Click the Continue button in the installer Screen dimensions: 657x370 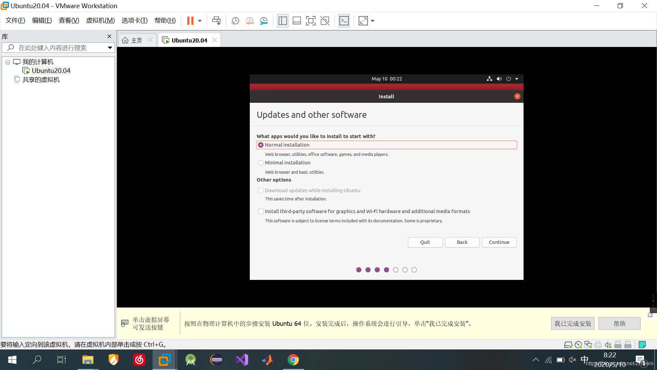(499, 242)
